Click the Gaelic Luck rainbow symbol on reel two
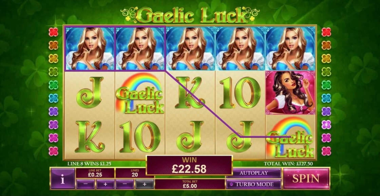Image resolution: width=380 pixels, height=196 pixels. 140,93
